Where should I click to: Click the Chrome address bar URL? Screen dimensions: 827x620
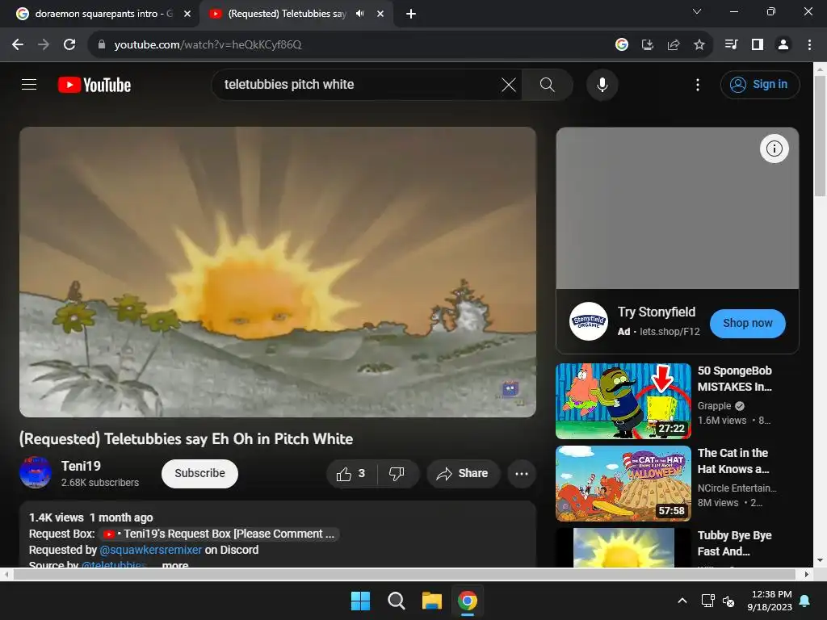[208, 44]
